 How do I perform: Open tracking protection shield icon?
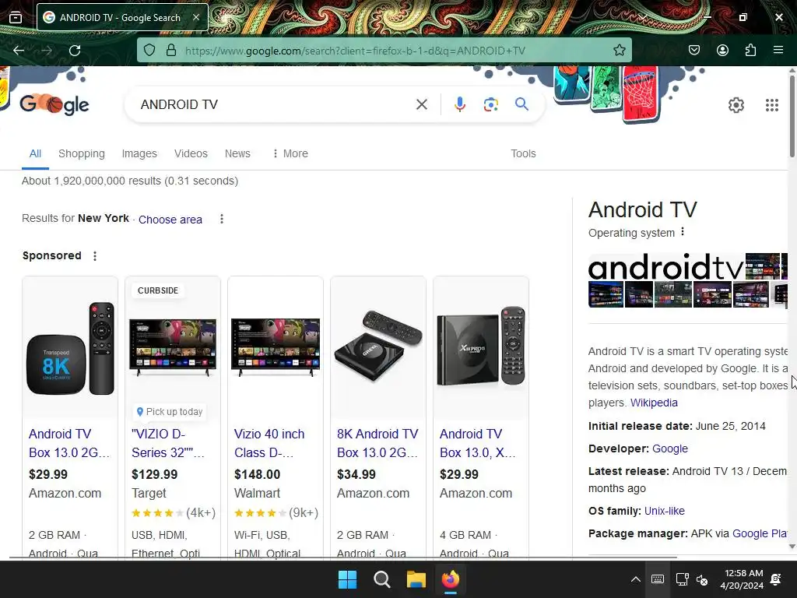(x=149, y=51)
